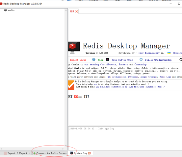Click the Google Analytics checkmark icon
The height and width of the screenshot is (157, 182).
tap(71, 85)
